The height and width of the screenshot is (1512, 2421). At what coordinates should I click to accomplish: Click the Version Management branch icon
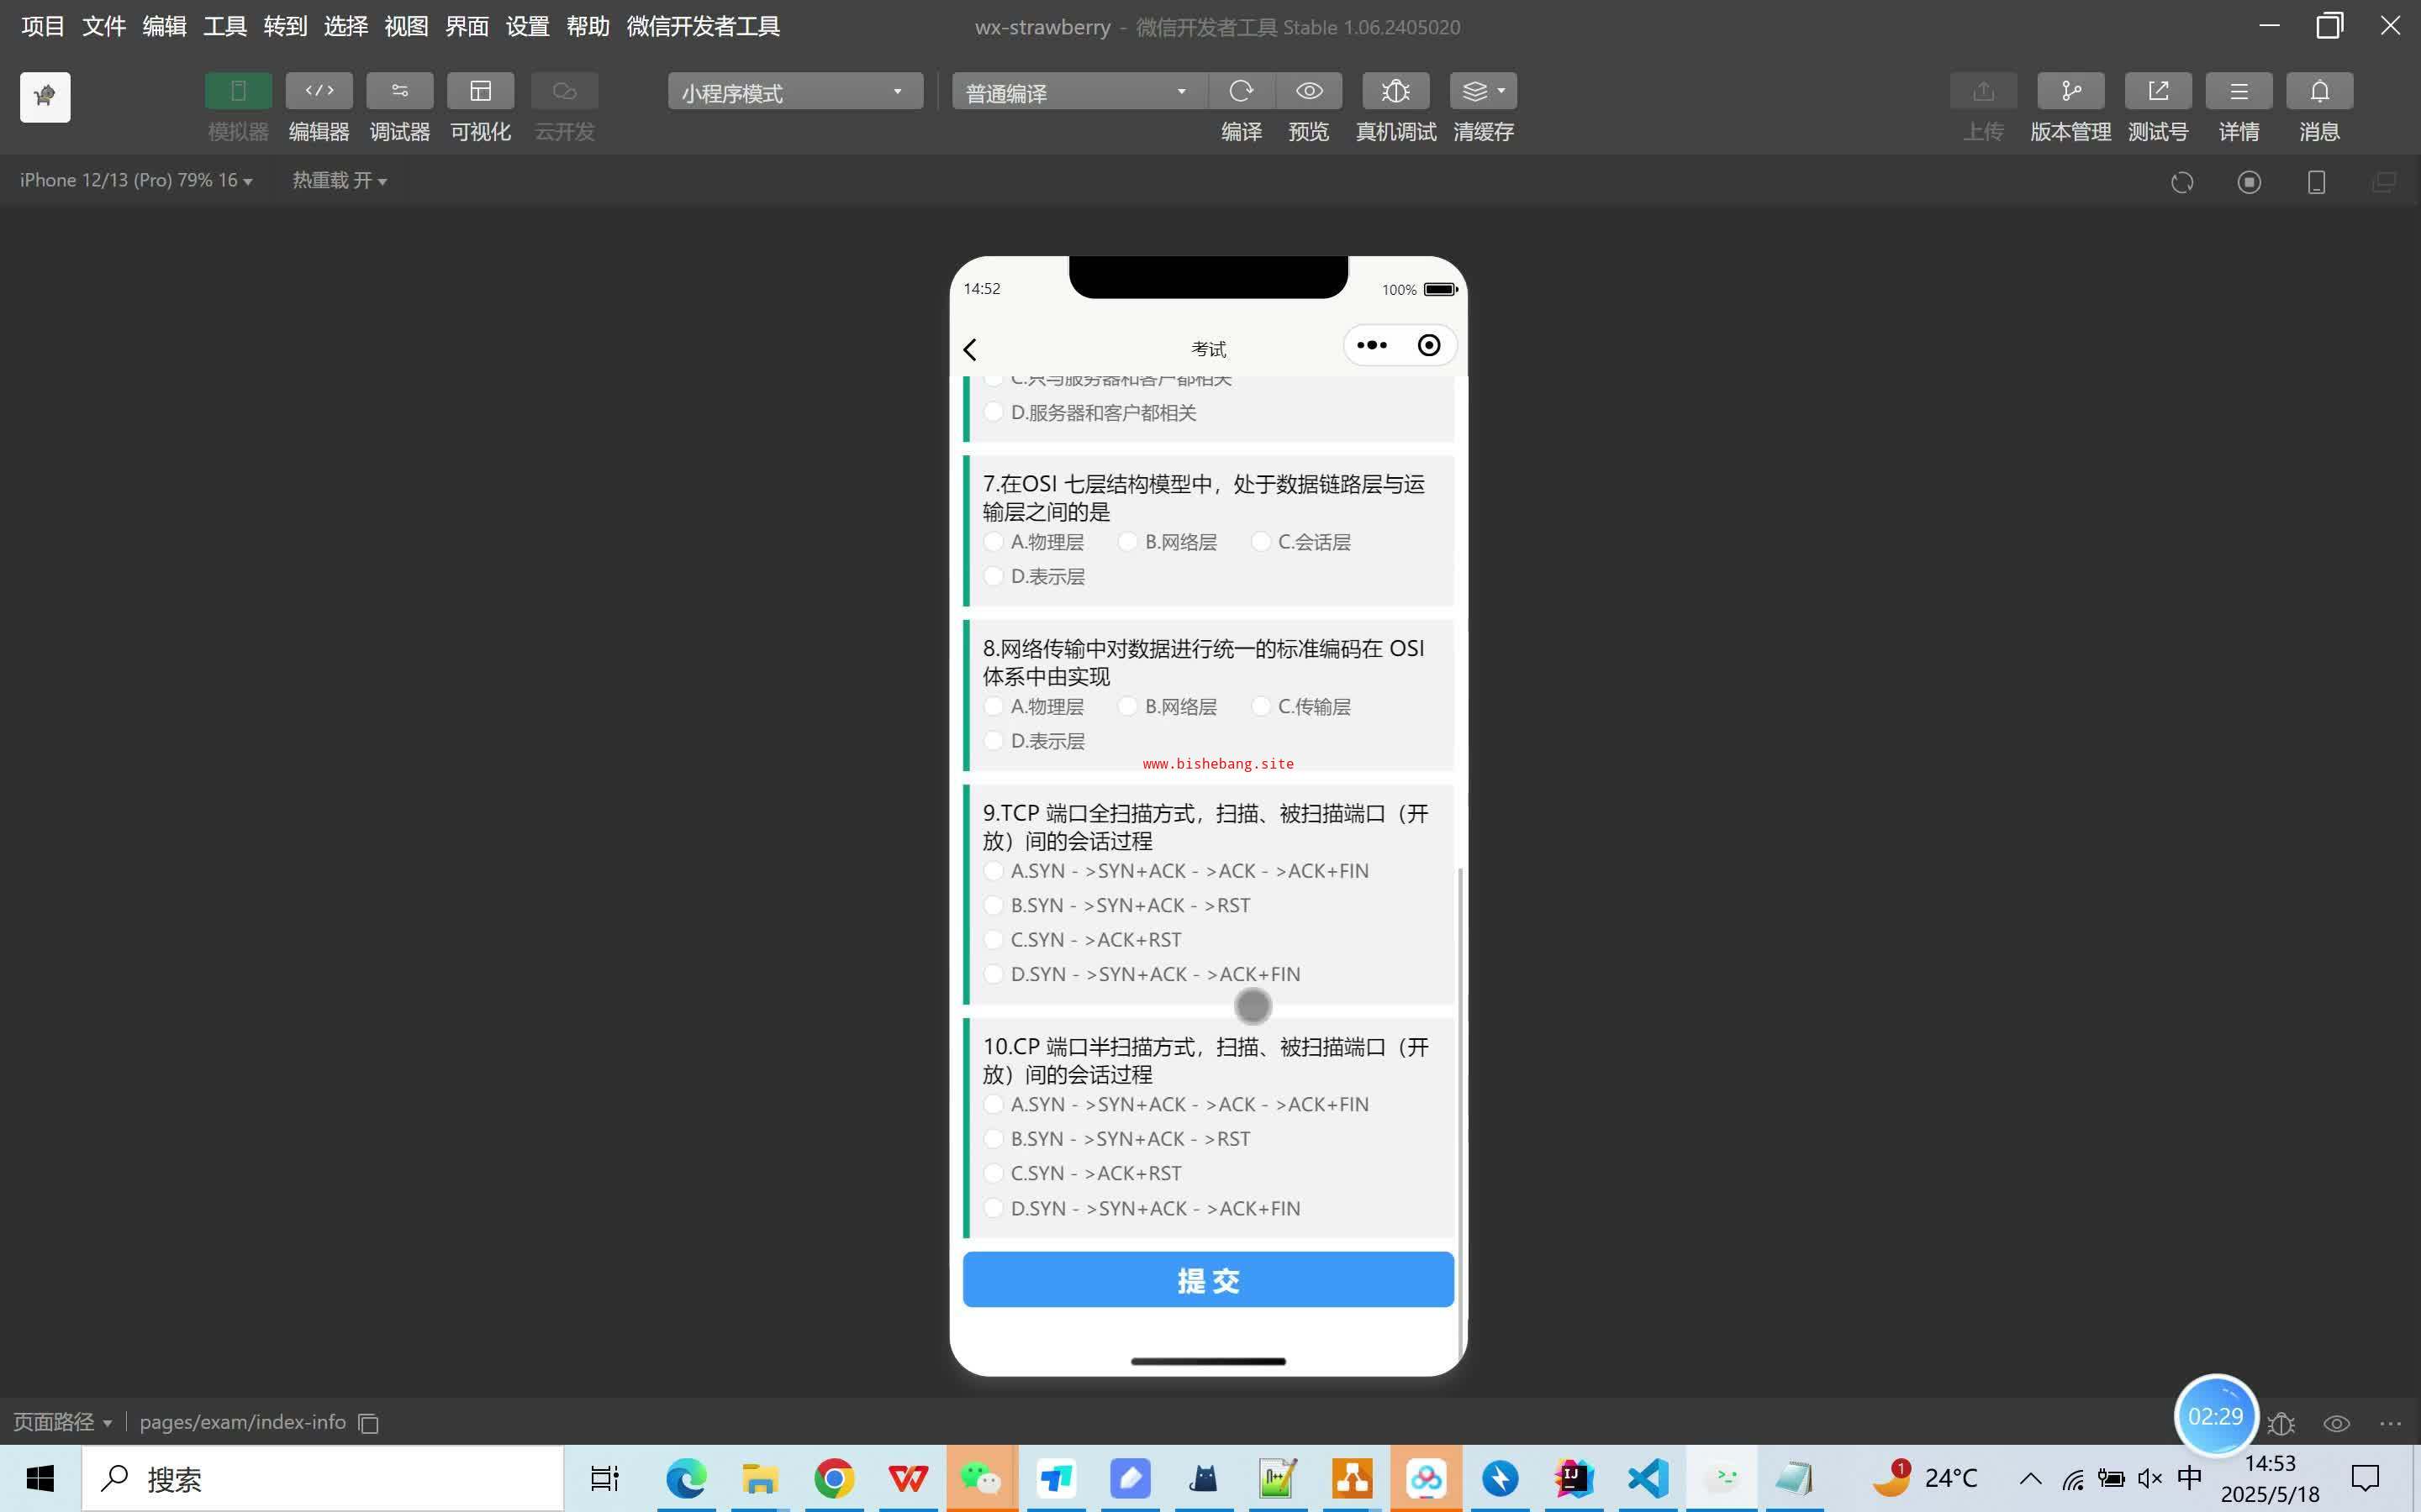[x=2070, y=91]
